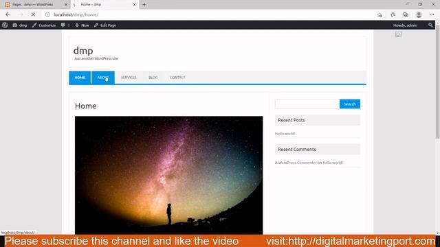Open browser Collections icon
Viewport: 440px width, 247px height.
pyautogui.click(x=406, y=14)
